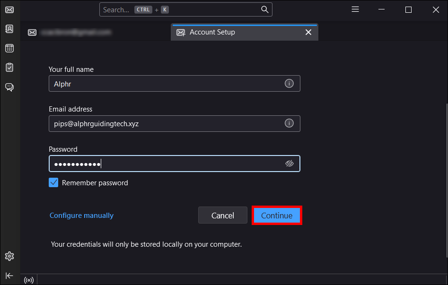Click the online status indicator icon
Image resolution: width=448 pixels, height=285 pixels.
click(x=29, y=280)
